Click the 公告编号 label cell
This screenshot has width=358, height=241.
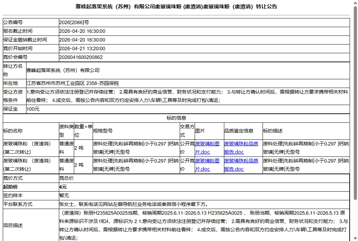(x=31, y=22)
